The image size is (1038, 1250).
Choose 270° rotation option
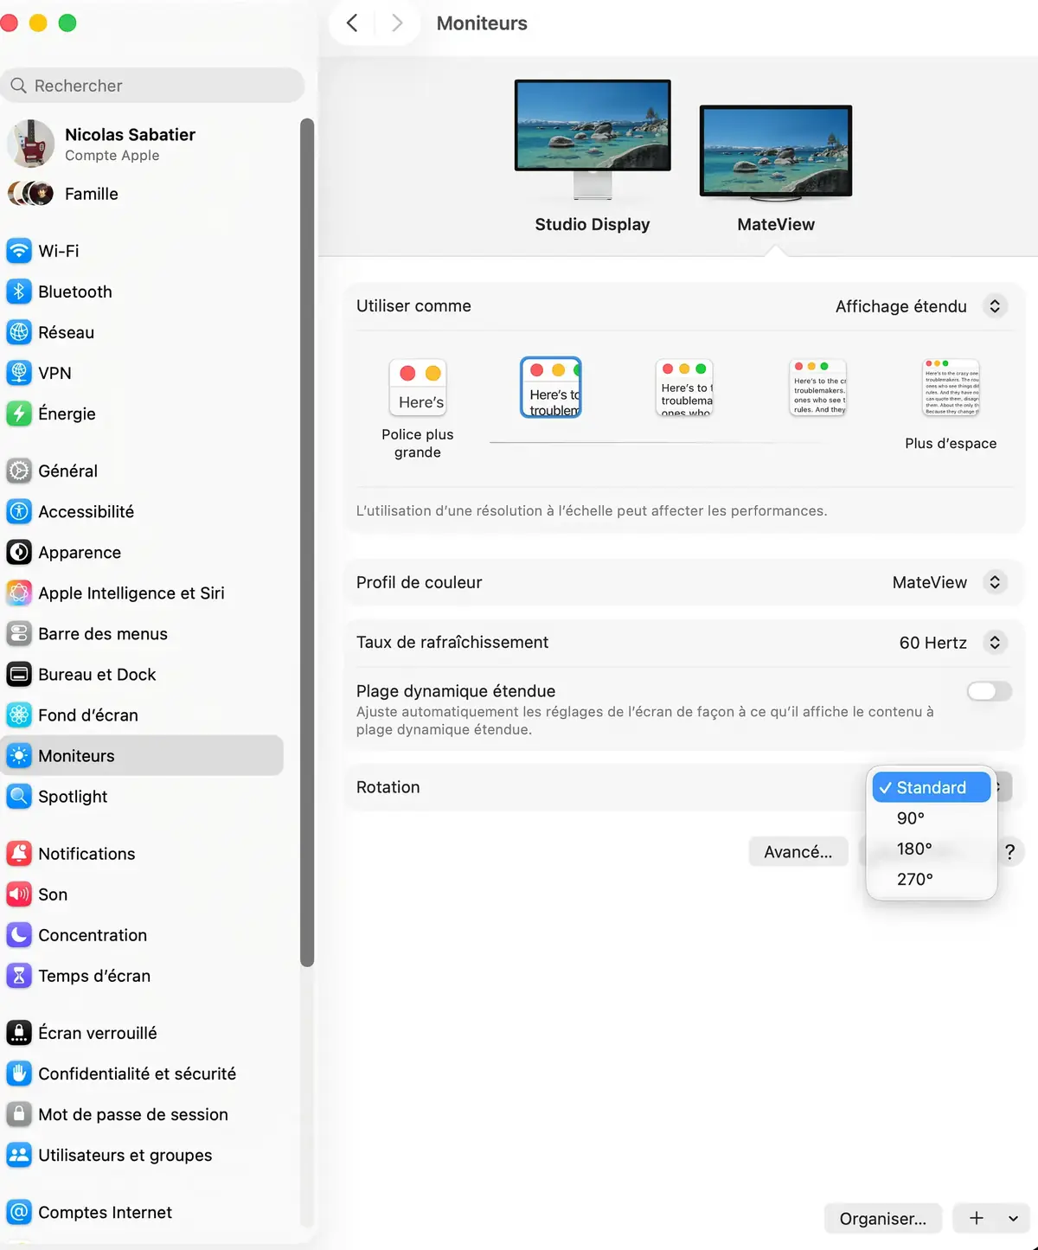click(x=932, y=879)
